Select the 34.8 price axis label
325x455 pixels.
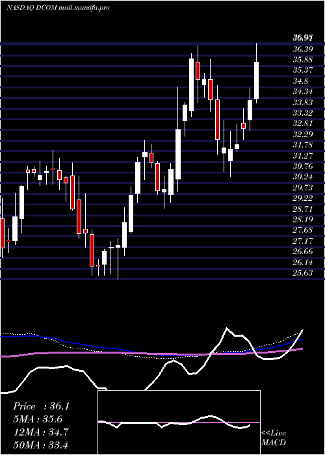pyautogui.click(x=300, y=81)
